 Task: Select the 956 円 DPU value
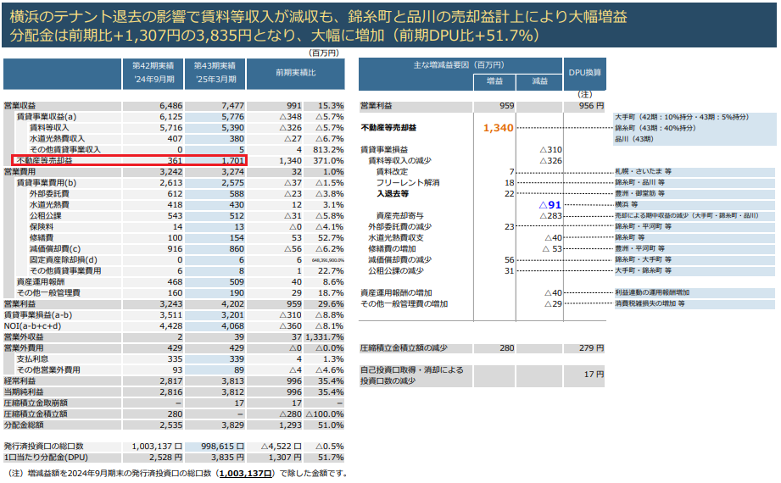click(x=591, y=106)
